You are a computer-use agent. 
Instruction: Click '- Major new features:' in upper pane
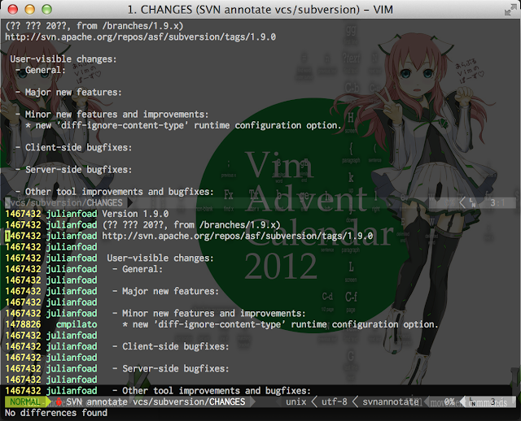(x=68, y=92)
